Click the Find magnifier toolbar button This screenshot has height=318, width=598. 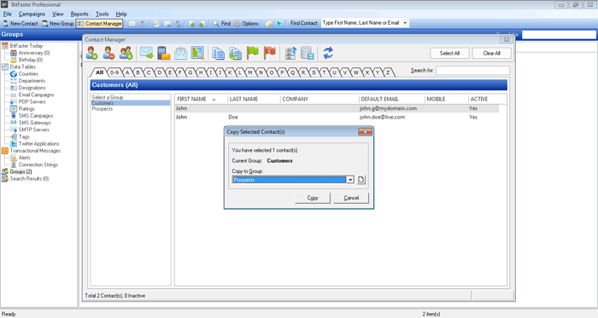(x=221, y=24)
